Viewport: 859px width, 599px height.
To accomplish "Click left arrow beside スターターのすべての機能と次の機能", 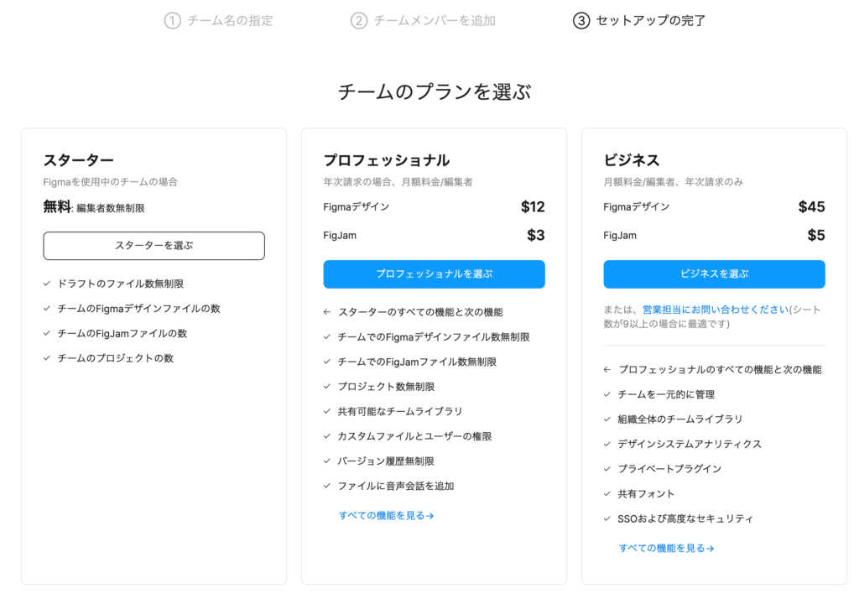I will pyautogui.click(x=327, y=312).
